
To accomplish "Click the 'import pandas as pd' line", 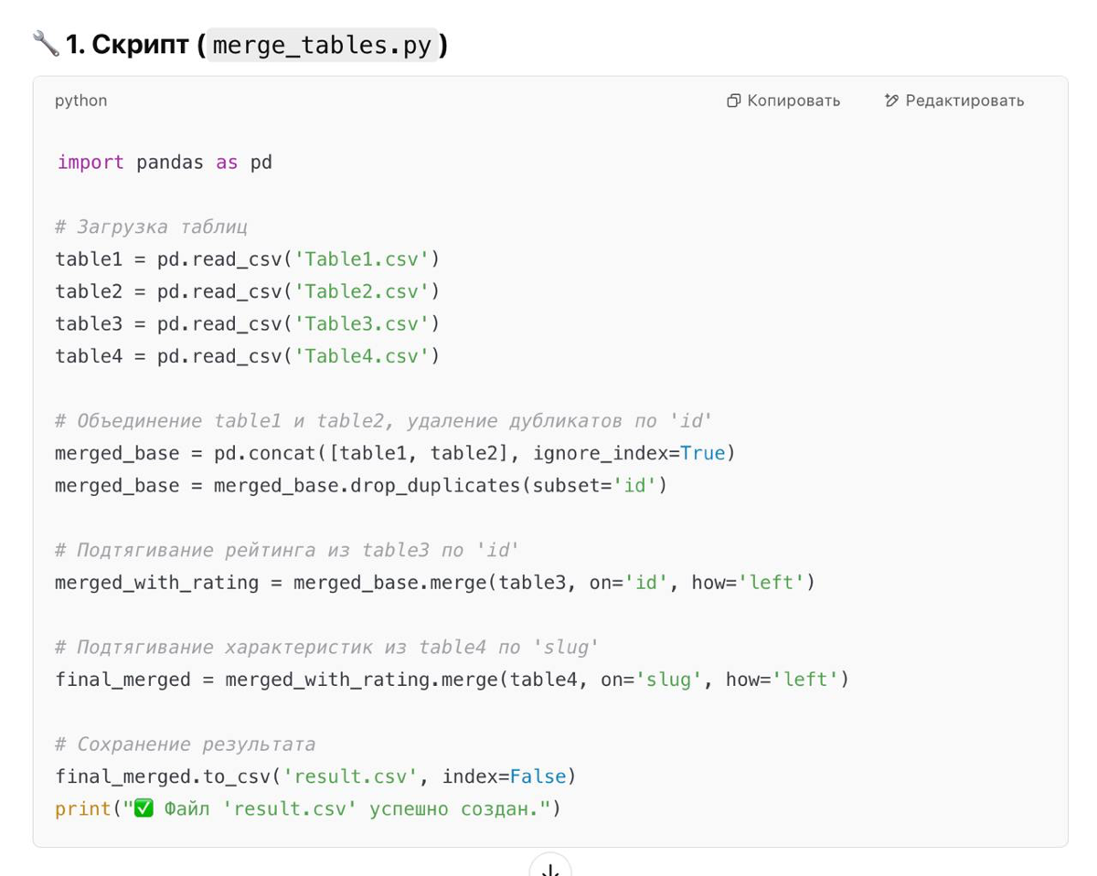I will click(165, 163).
